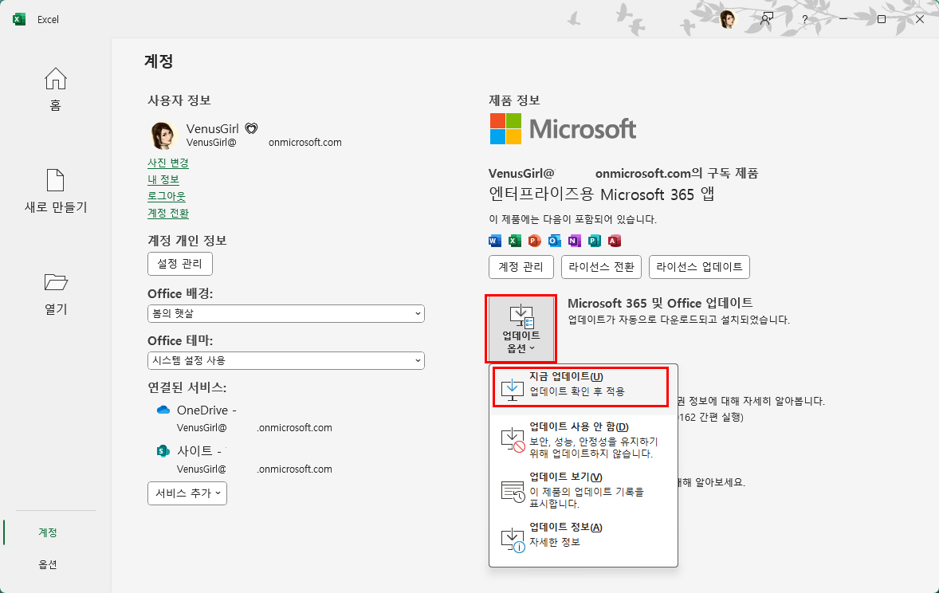Click the 계정 전환 link

click(168, 214)
